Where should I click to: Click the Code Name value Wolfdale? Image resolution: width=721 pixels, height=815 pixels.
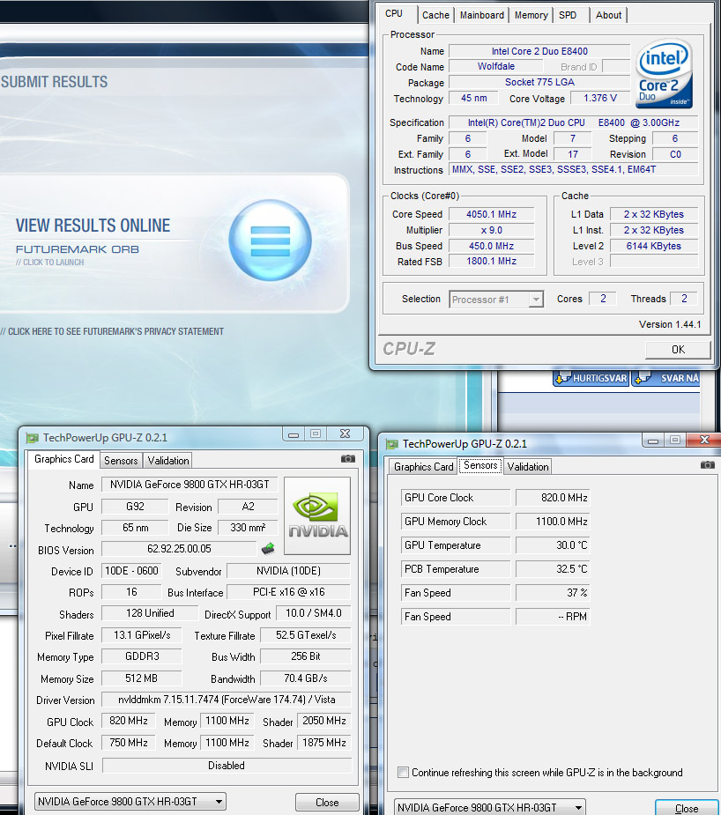496,67
